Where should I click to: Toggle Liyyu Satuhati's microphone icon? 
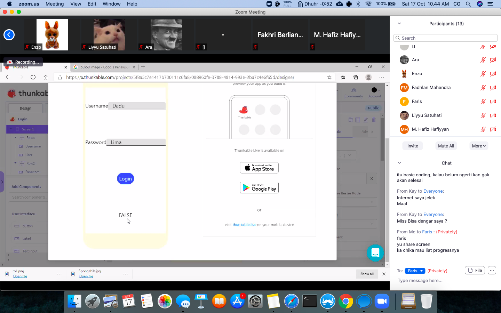483,115
